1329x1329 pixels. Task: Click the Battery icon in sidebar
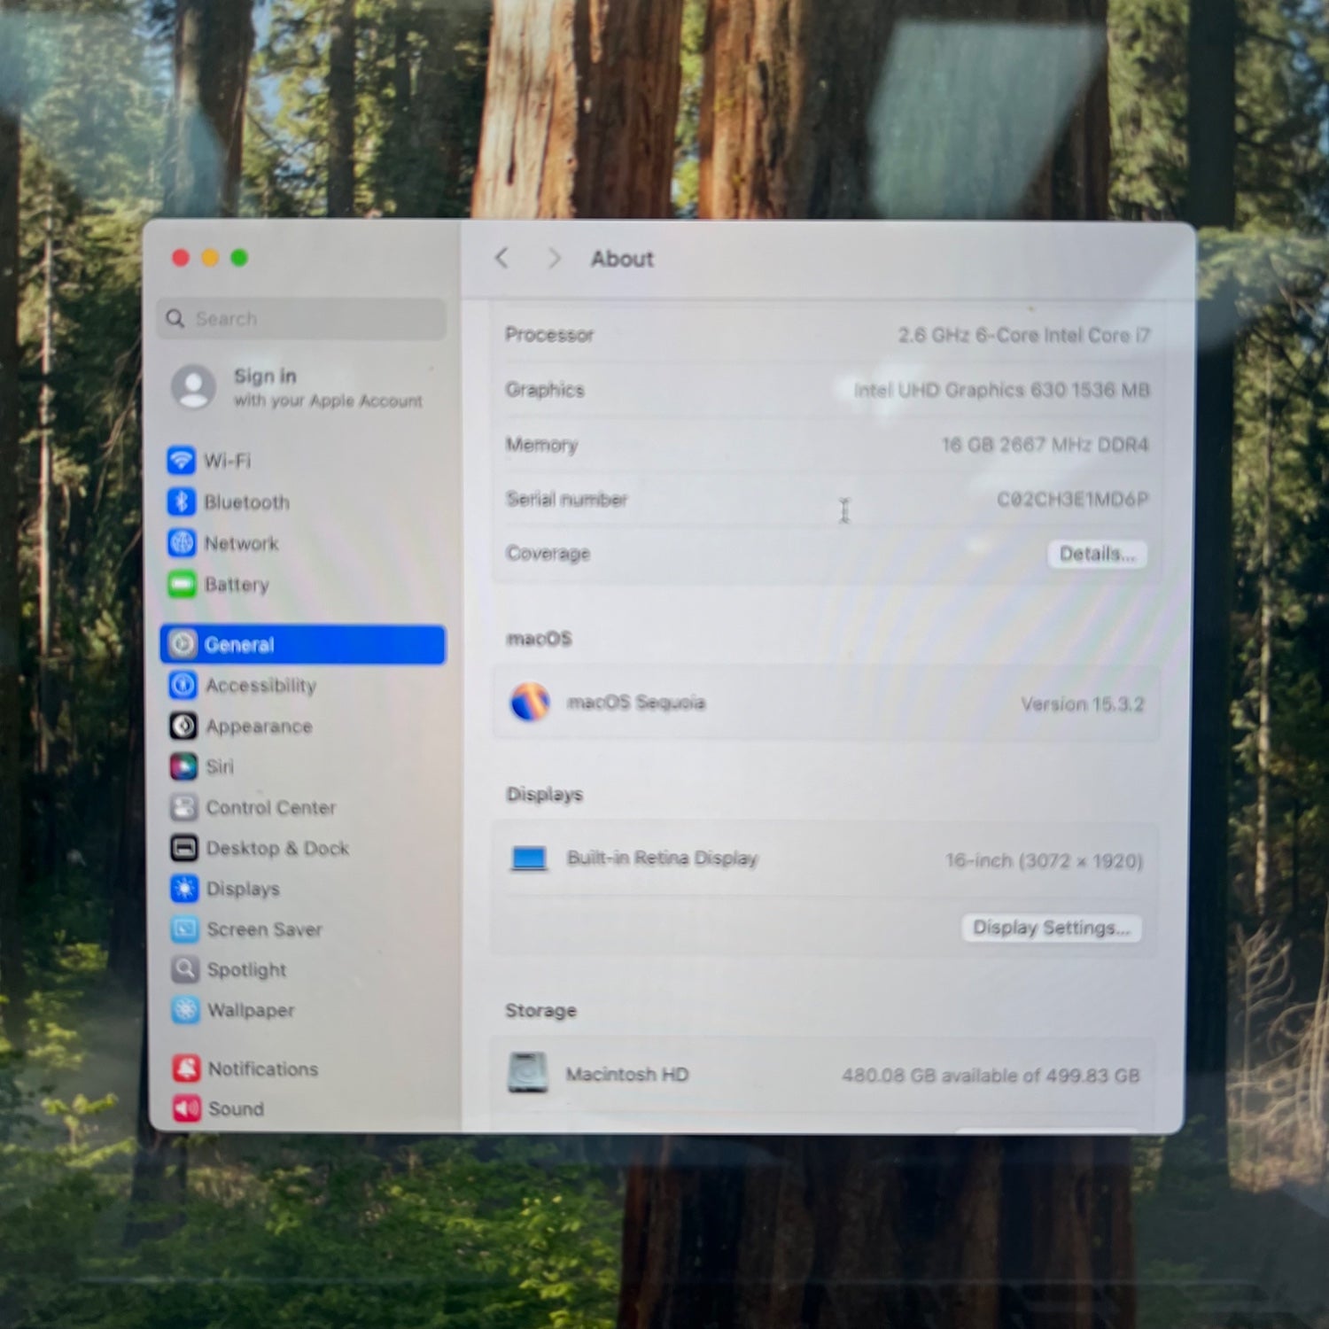(x=182, y=584)
